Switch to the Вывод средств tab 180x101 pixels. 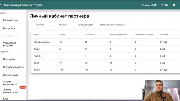[x=85, y=25]
